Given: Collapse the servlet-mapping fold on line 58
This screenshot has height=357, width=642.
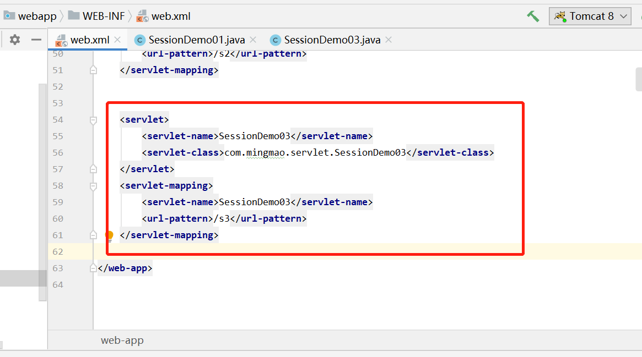Looking at the screenshot, I should click(93, 186).
